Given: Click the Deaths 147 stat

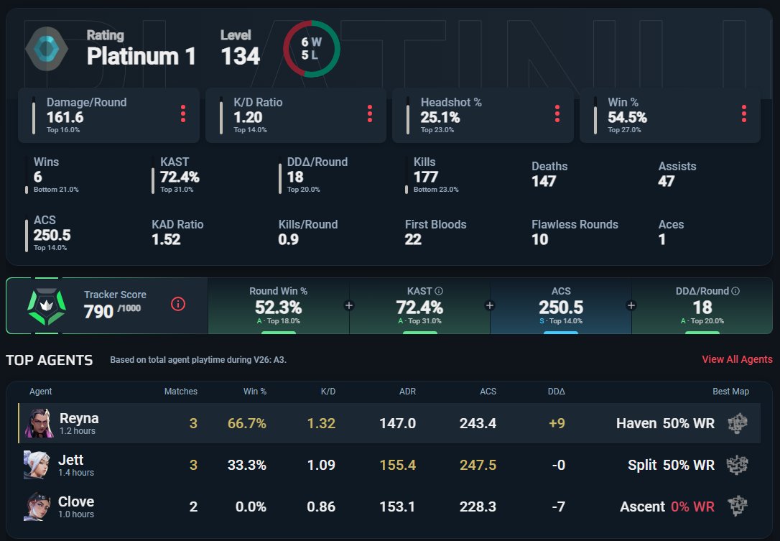Looking at the screenshot, I should click(x=549, y=174).
